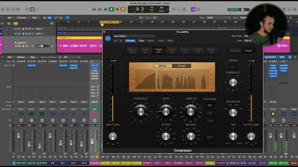The height and width of the screenshot is (167, 298).
Task: Go to next preset arrow in Compressor
Action: (121, 41)
